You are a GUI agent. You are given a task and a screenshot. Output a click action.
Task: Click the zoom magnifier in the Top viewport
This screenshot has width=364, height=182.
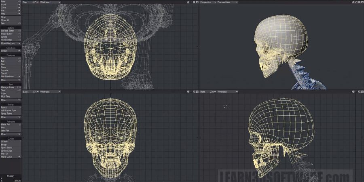(194, 2)
